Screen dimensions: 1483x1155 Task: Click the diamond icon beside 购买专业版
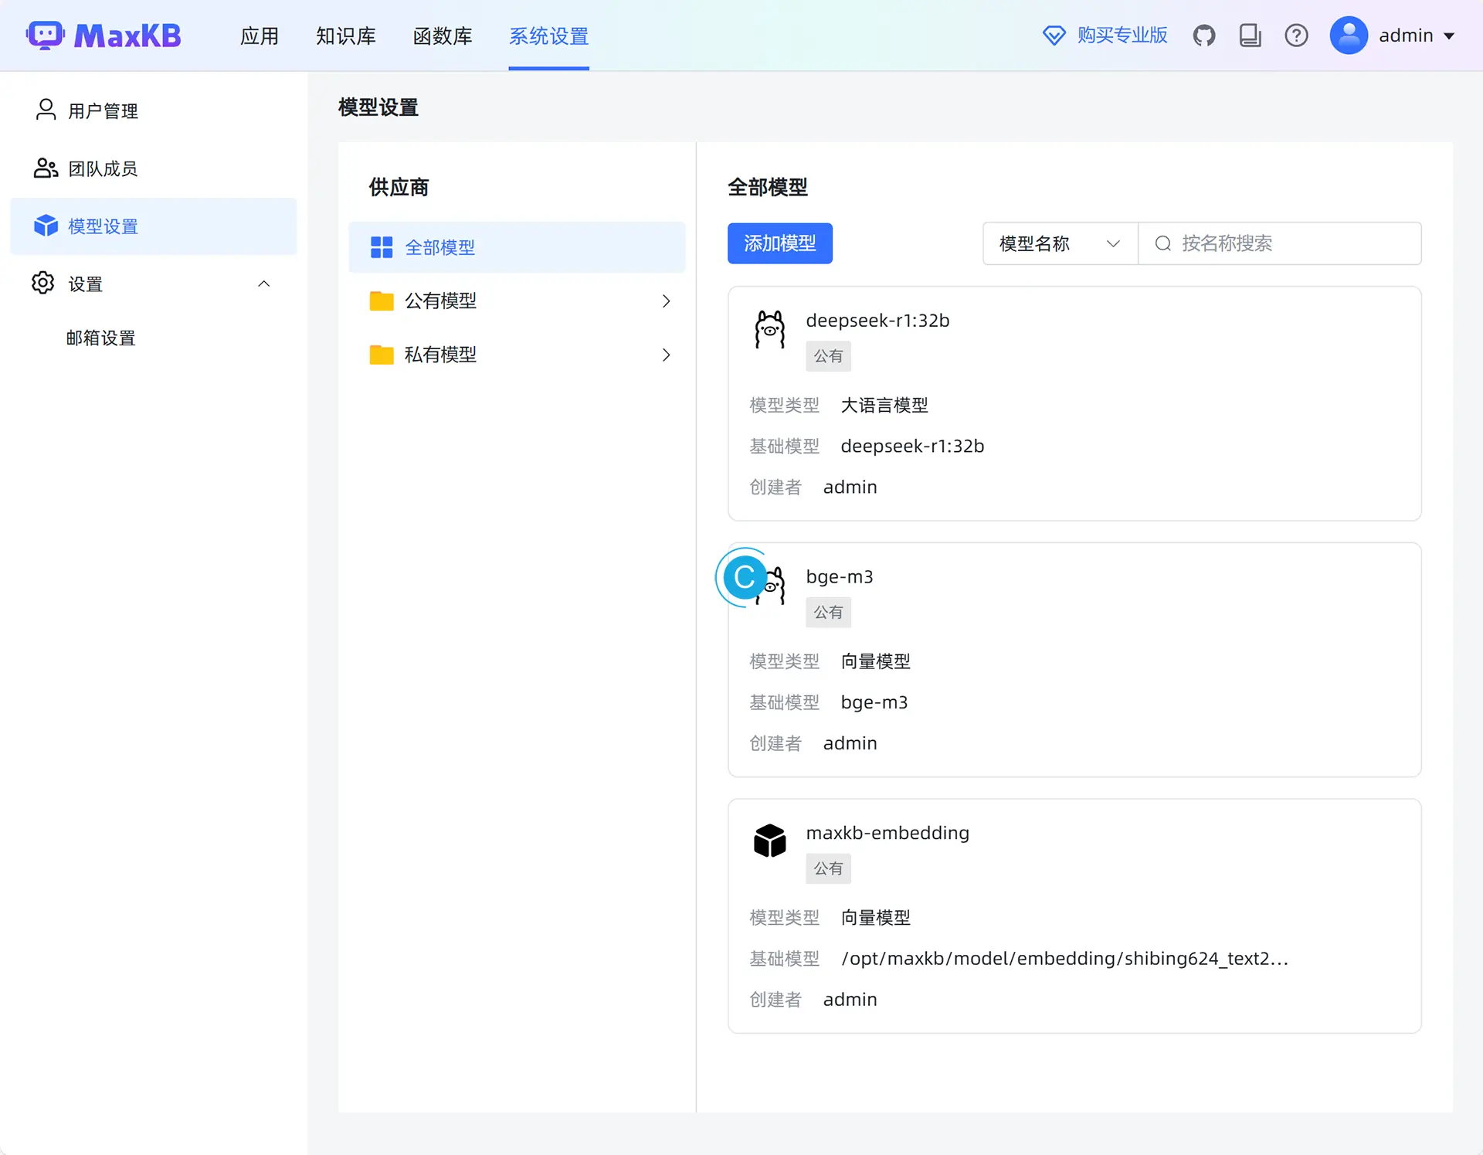[x=1054, y=36]
